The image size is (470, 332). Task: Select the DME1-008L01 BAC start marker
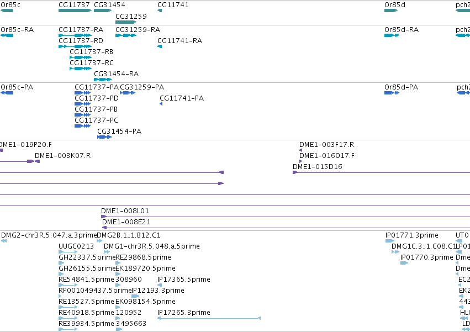tap(104, 217)
